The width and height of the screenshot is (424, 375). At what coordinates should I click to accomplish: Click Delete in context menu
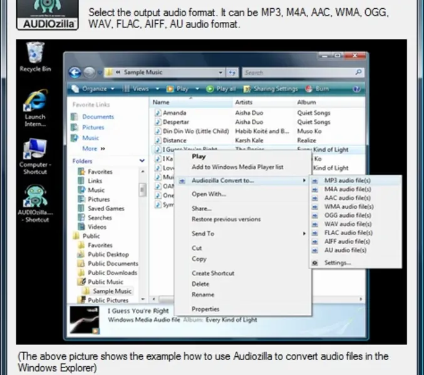pyautogui.click(x=200, y=284)
